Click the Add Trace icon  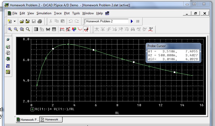(x=62, y=29)
